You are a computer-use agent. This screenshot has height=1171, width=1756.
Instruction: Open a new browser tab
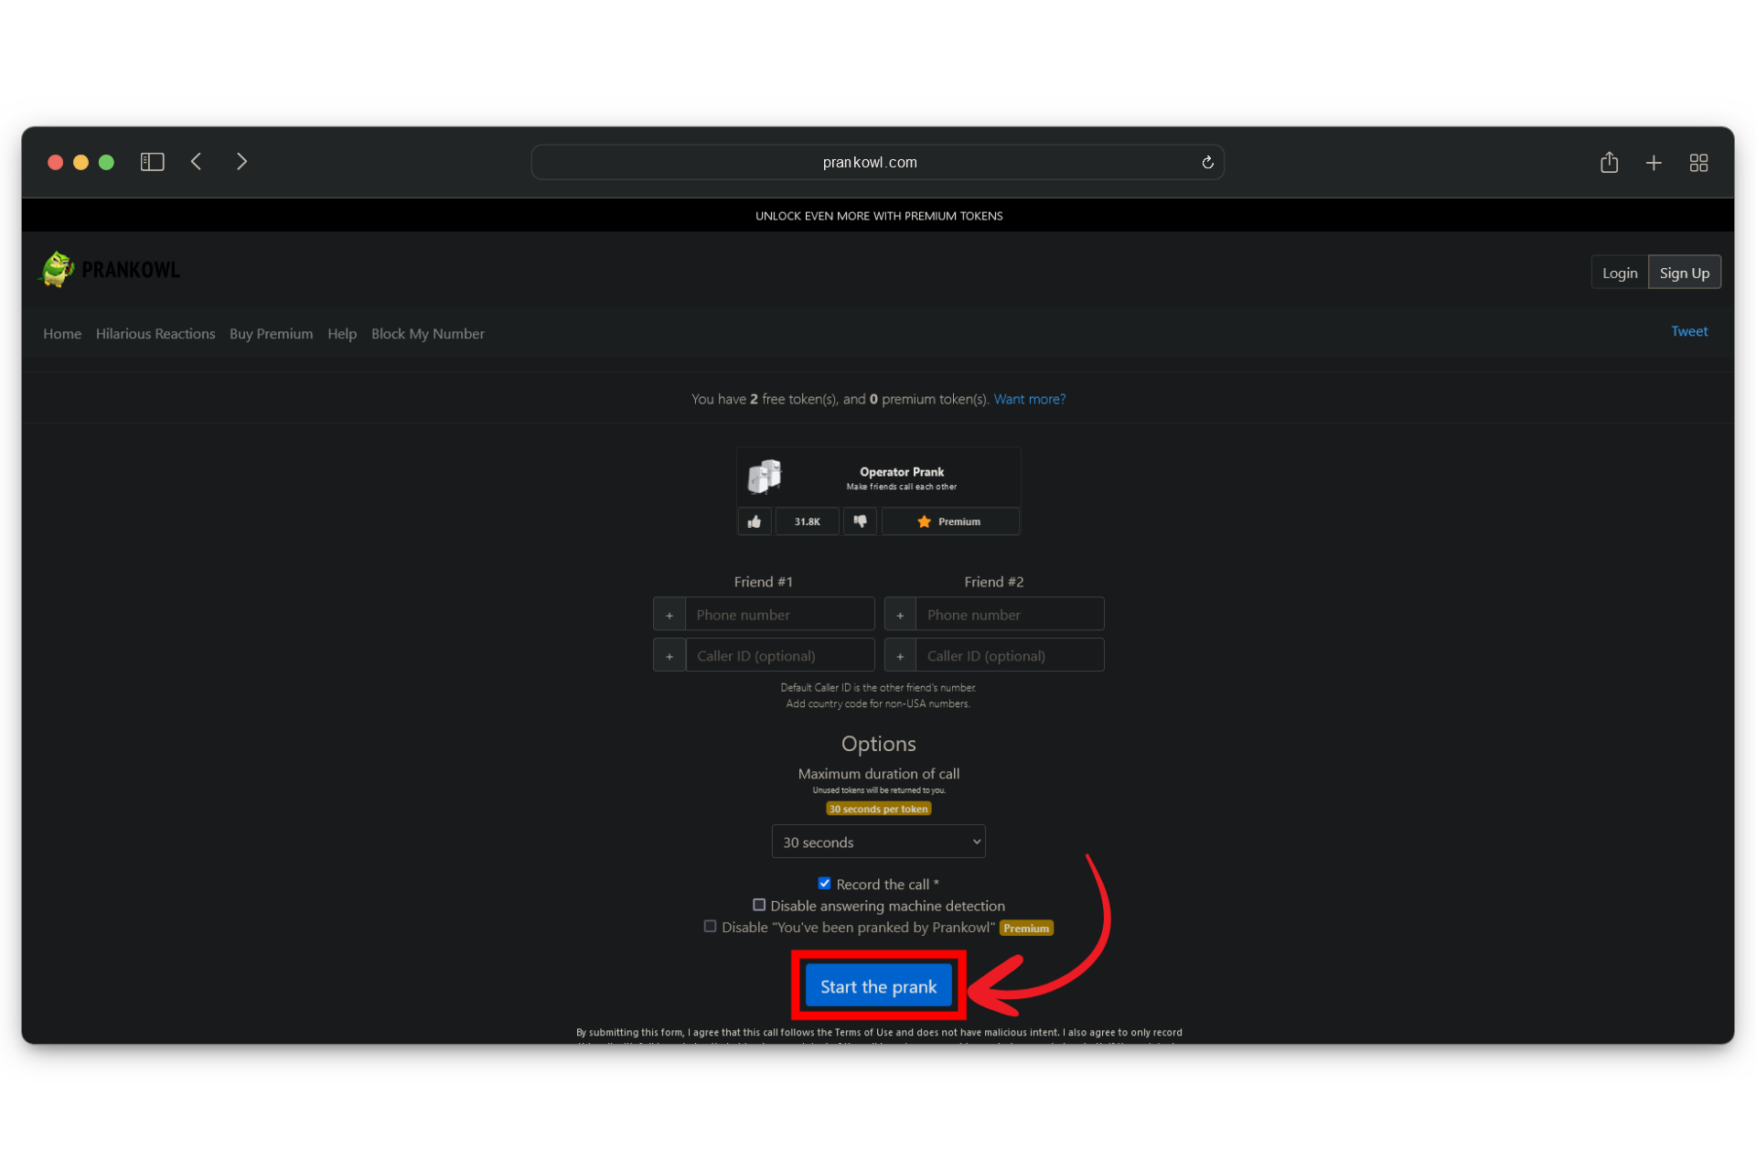1654,163
